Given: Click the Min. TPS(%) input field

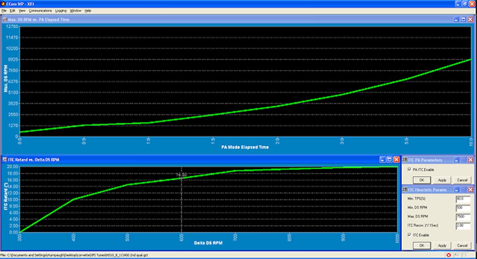Looking at the screenshot, I should [463, 198].
